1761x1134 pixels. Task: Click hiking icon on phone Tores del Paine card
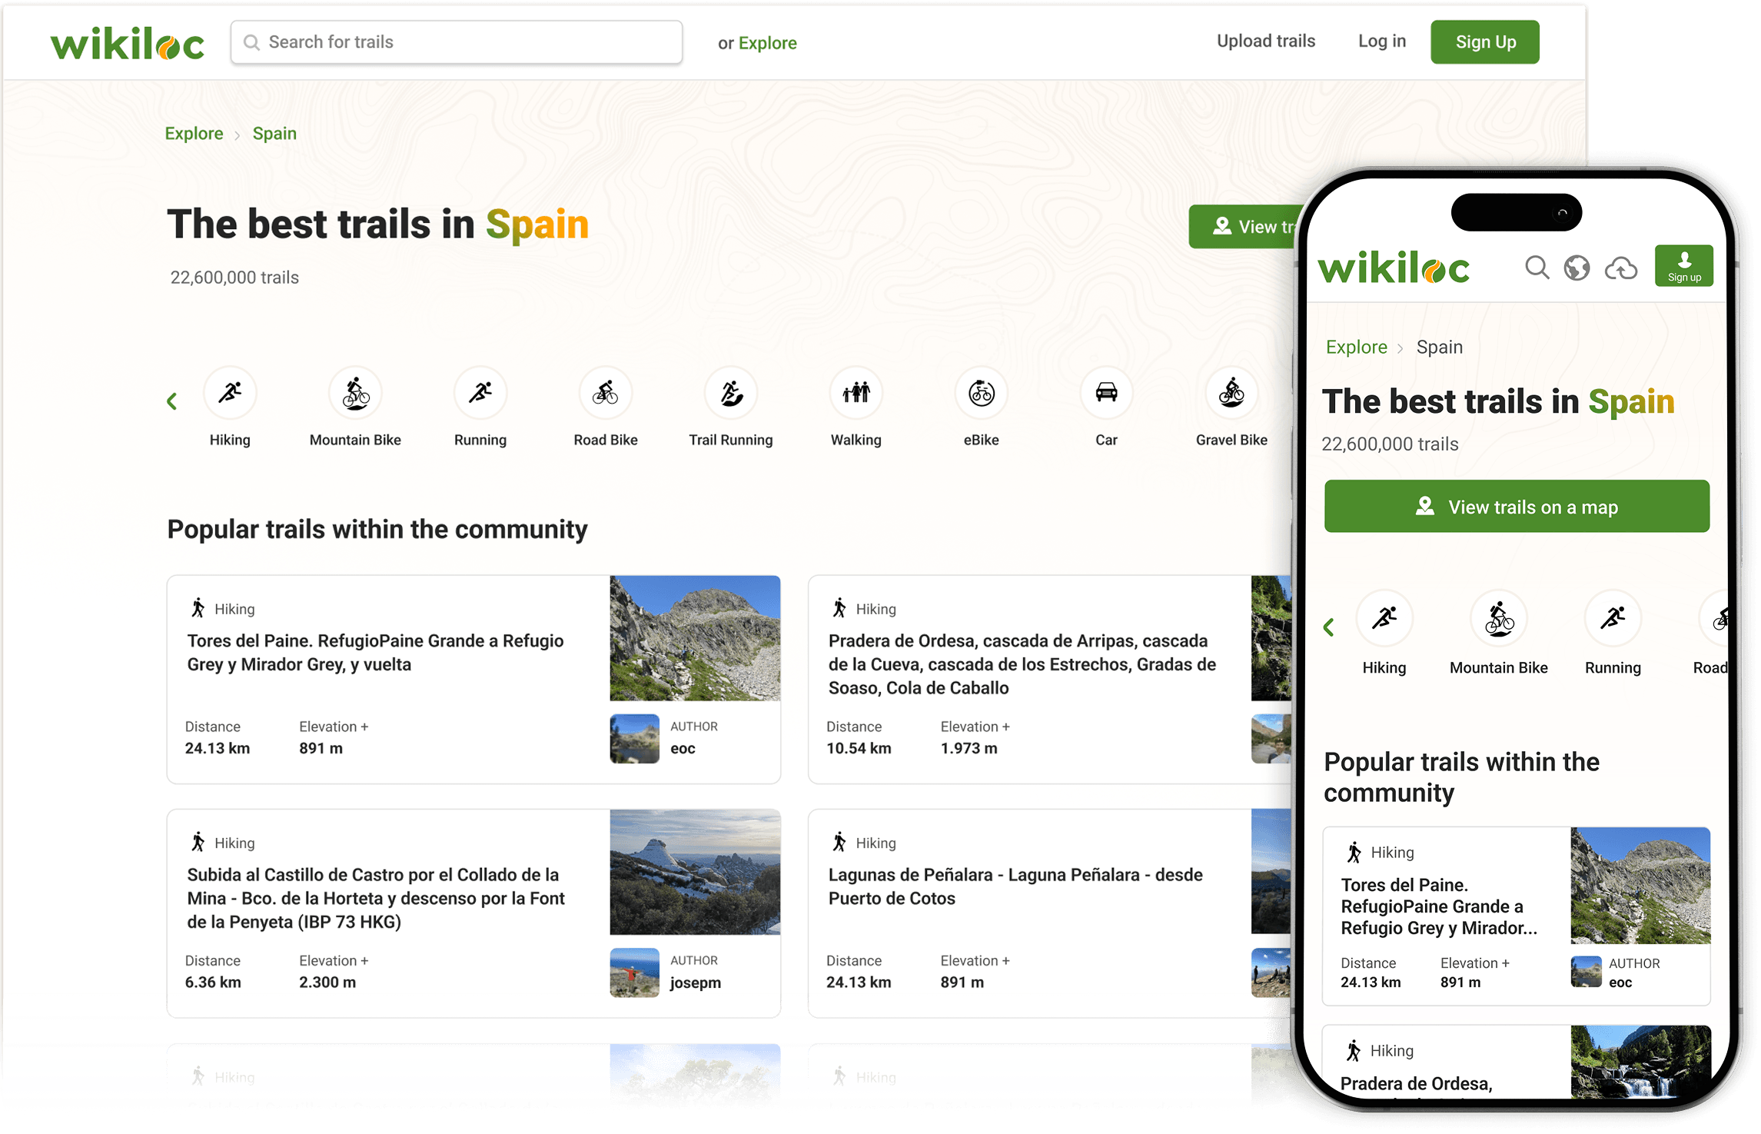click(x=1354, y=852)
